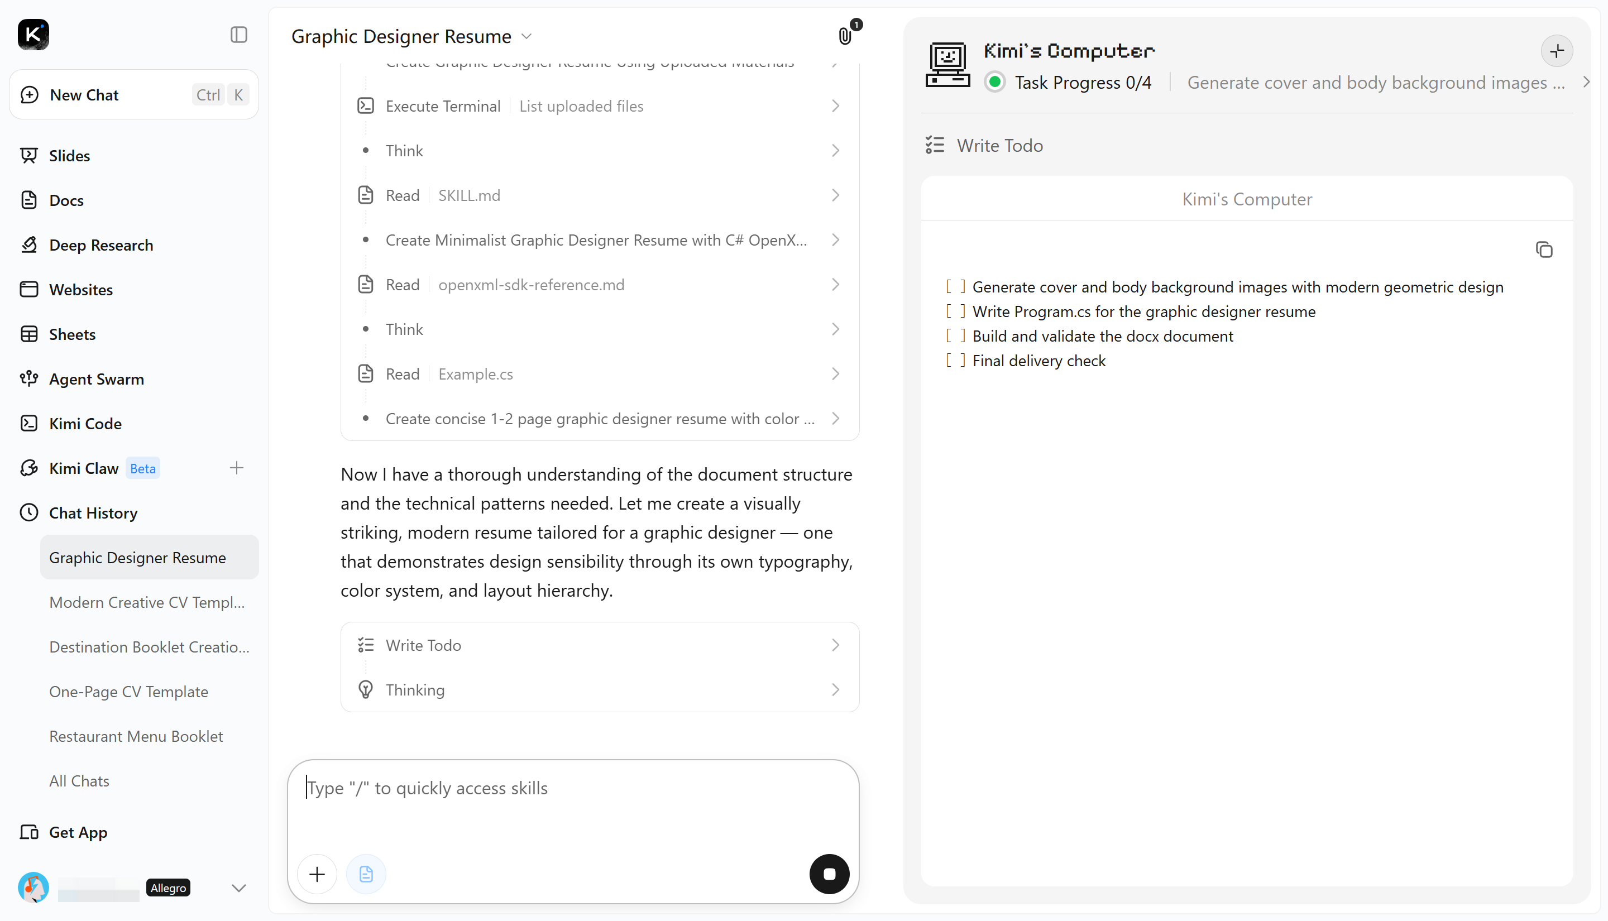The height and width of the screenshot is (921, 1608).
Task: Click the Kimi logo icon
Action: 33,35
